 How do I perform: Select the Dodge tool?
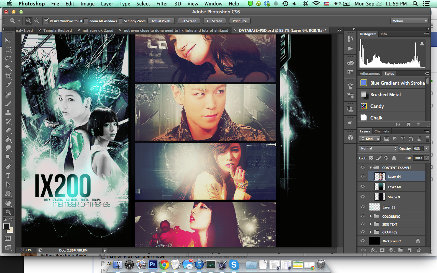tap(8, 157)
